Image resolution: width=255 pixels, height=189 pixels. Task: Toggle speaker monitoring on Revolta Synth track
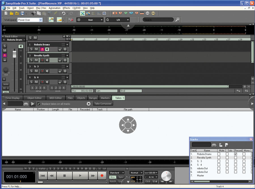[x=47, y=60]
